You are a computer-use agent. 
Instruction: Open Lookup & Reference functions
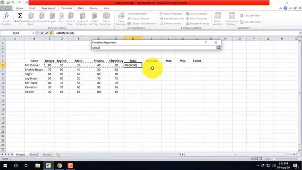(x=82, y=19)
